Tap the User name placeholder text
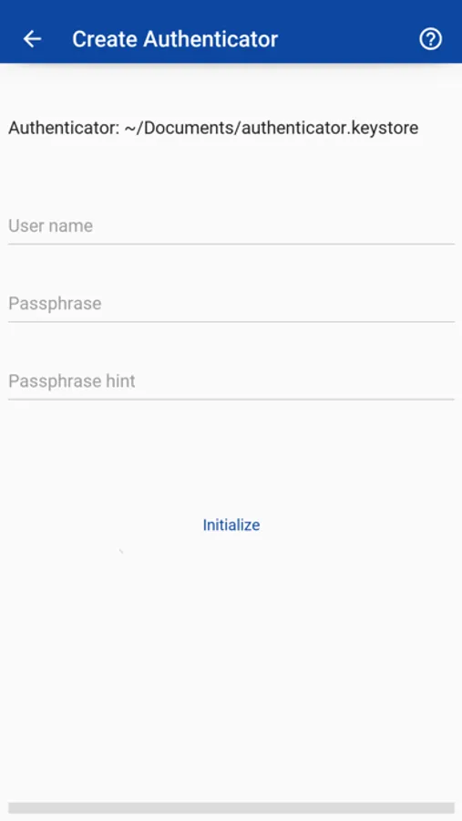The height and width of the screenshot is (821, 462). 51,225
